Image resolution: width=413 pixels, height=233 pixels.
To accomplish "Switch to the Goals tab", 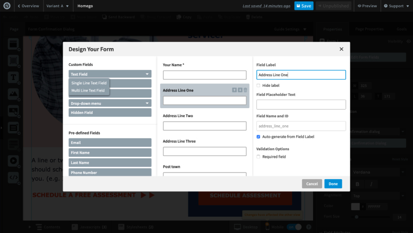I will [402, 29].
